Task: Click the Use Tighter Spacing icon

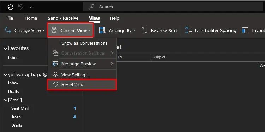Action: [189, 31]
